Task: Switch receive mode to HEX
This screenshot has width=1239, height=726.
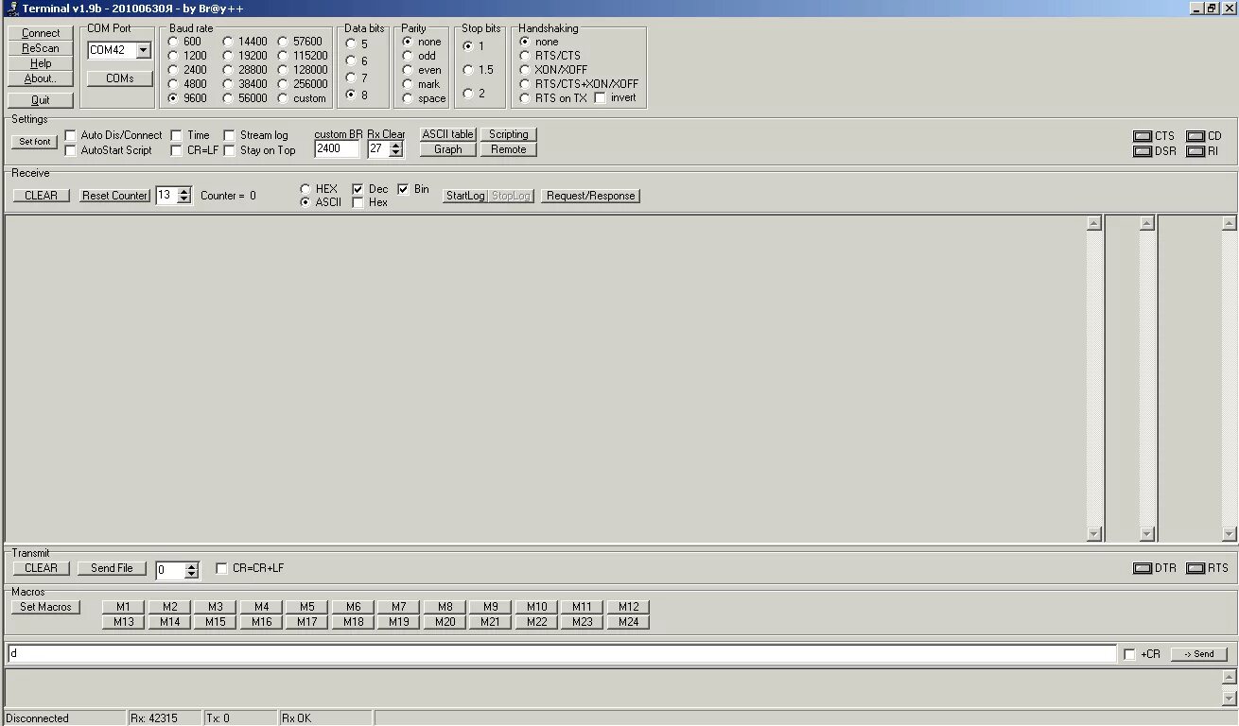Action: (305, 189)
